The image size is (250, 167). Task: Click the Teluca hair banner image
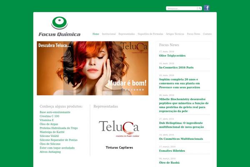coord(92,68)
